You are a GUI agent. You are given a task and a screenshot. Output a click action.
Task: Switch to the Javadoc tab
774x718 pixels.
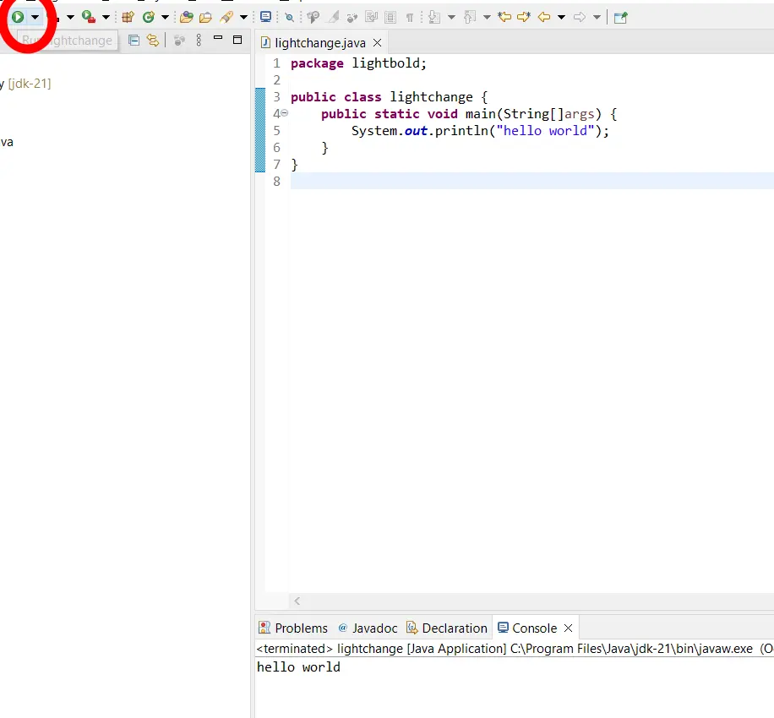click(368, 628)
